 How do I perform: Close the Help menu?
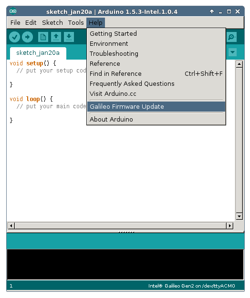click(x=95, y=22)
